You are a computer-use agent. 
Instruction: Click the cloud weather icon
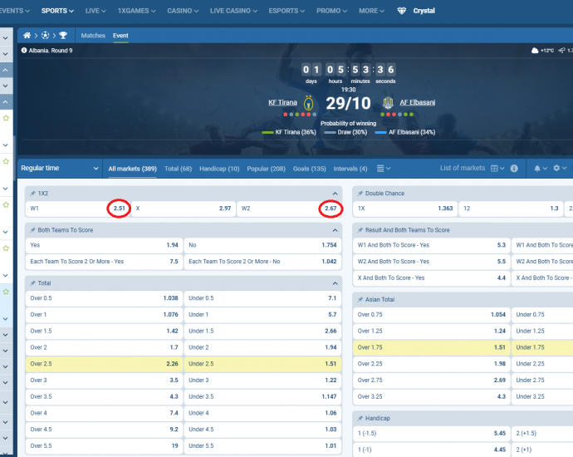[535, 51]
